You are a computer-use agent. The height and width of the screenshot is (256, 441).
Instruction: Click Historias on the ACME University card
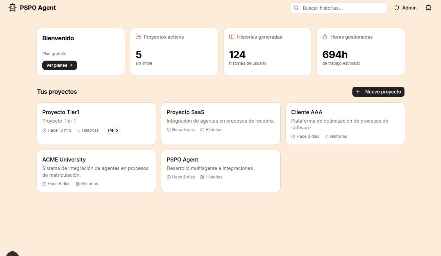(x=87, y=184)
